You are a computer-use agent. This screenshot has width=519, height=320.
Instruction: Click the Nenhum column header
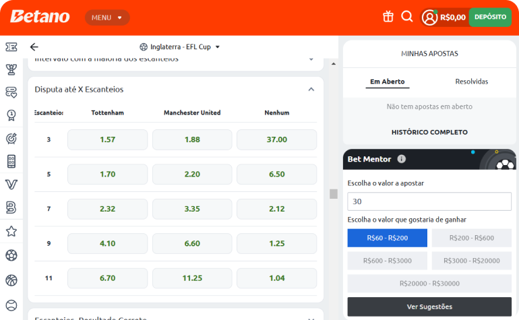pyautogui.click(x=277, y=113)
